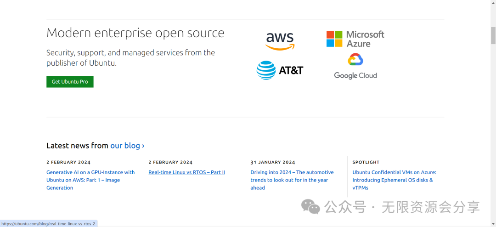496x227 pixels.
Task: Click the vertical scrollbar thumb
Action: coord(493,35)
